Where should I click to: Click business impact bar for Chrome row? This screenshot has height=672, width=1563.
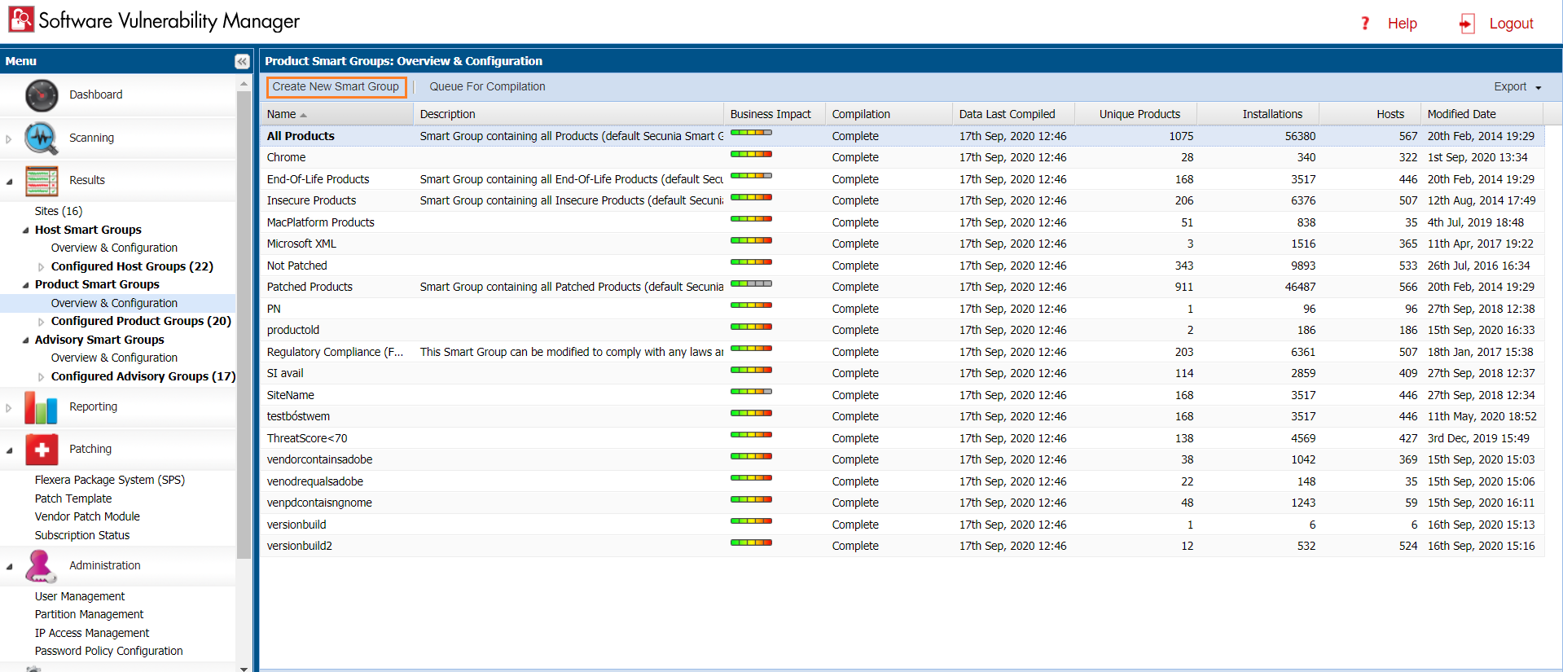(x=751, y=154)
